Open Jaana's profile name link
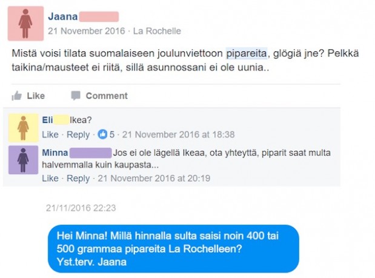The image size is (375, 278). pyautogui.click(x=62, y=16)
